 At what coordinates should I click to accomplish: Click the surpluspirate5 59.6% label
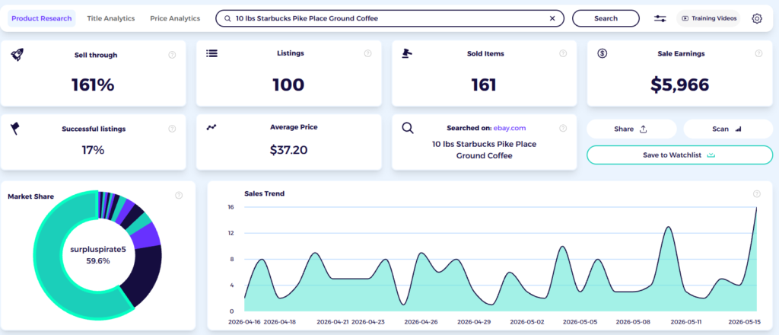(x=98, y=255)
